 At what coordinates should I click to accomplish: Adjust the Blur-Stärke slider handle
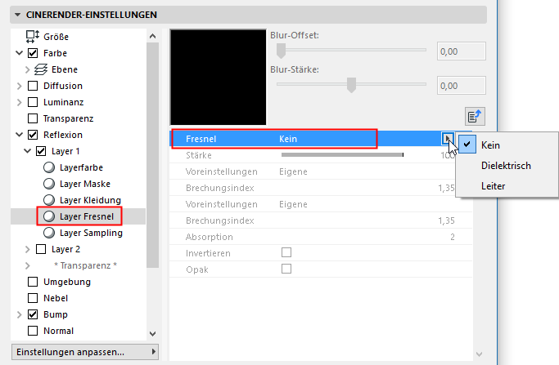(x=351, y=85)
